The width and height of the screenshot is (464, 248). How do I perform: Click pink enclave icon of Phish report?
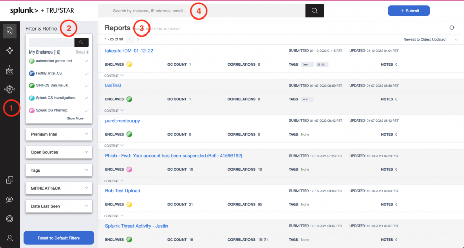(129, 169)
